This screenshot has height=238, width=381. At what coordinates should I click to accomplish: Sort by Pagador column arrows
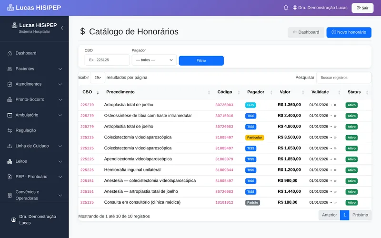coord(271,92)
